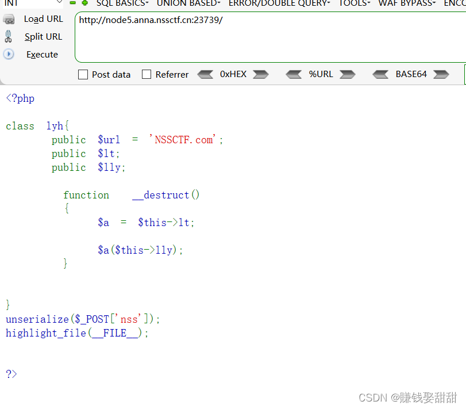The width and height of the screenshot is (466, 409).
Task: Click the highlight_file(__FILE__) line
Action: pos(77,333)
